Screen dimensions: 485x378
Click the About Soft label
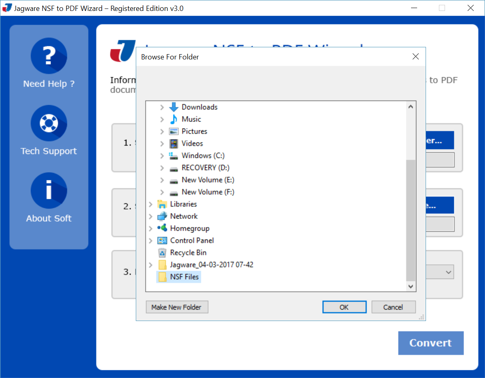pyautogui.click(x=49, y=218)
